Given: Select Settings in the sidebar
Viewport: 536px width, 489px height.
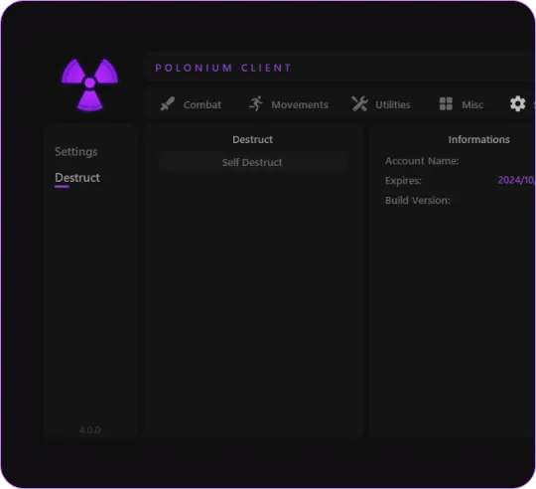Looking at the screenshot, I should tap(76, 152).
